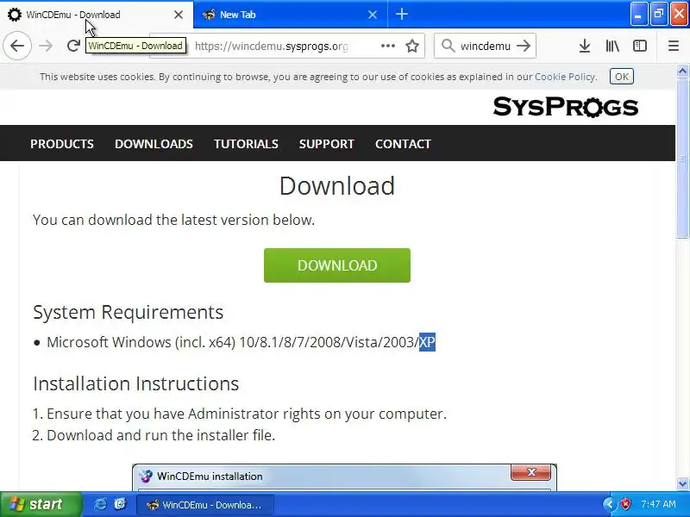Screen dimensions: 690x517
Task: Open the Library bookshelf icon
Action: coord(612,46)
